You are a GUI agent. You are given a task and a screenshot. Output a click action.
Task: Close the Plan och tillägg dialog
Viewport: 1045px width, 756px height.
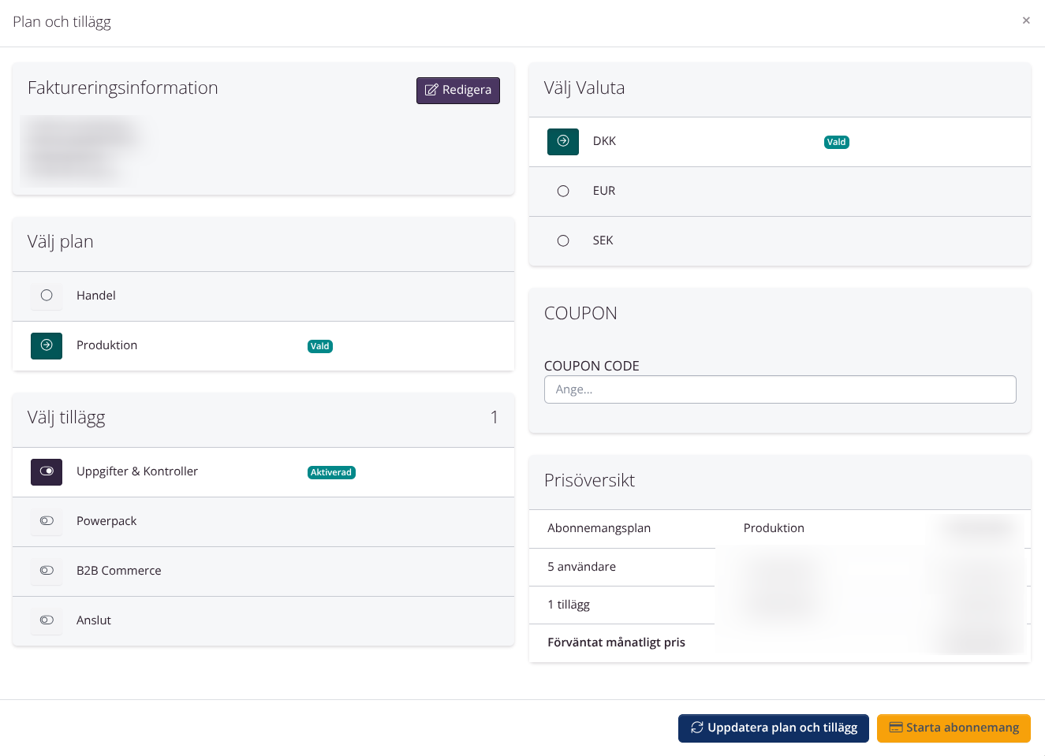(x=1025, y=20)
